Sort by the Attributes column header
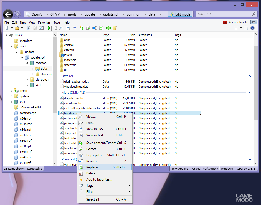Screen dimensions: 261x205 click(x=155, y=35)
